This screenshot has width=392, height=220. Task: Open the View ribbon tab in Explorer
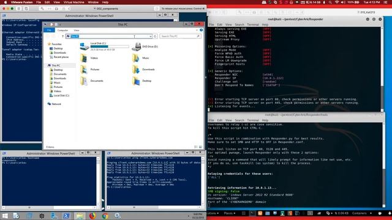(x=77, y=30)
